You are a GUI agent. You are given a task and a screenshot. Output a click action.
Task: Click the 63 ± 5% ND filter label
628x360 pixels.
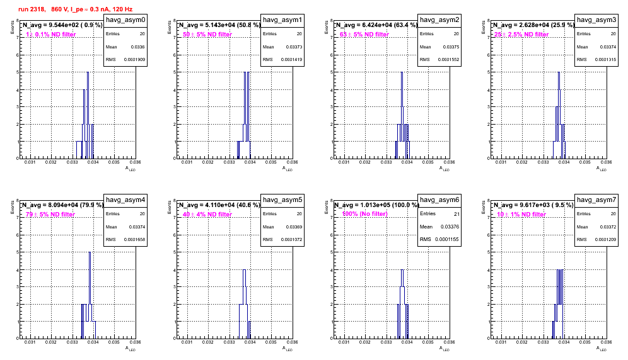[364, 35]
